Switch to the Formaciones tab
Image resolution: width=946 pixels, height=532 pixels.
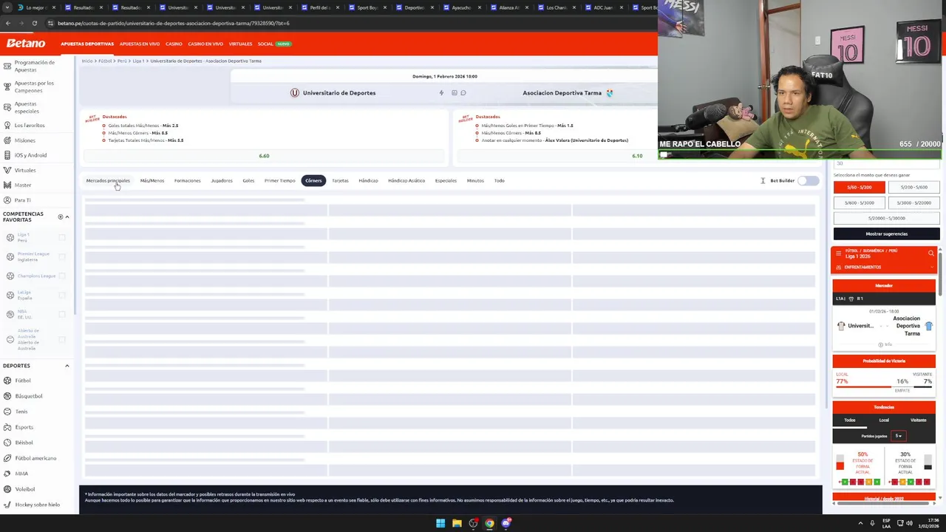click(187, 180)
